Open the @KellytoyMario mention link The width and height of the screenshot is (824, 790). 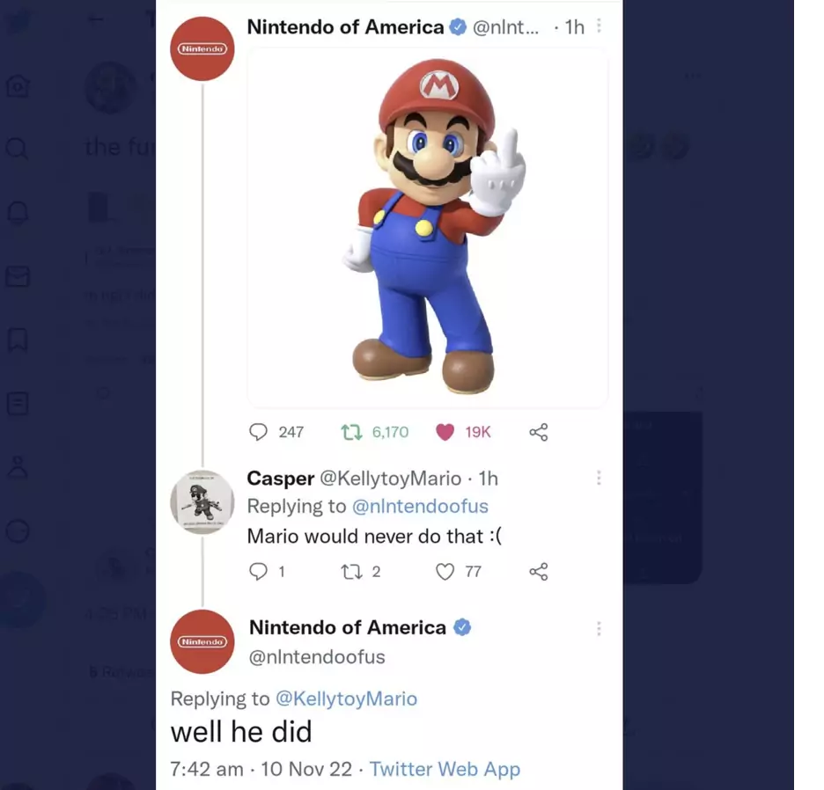pos(346,699)
